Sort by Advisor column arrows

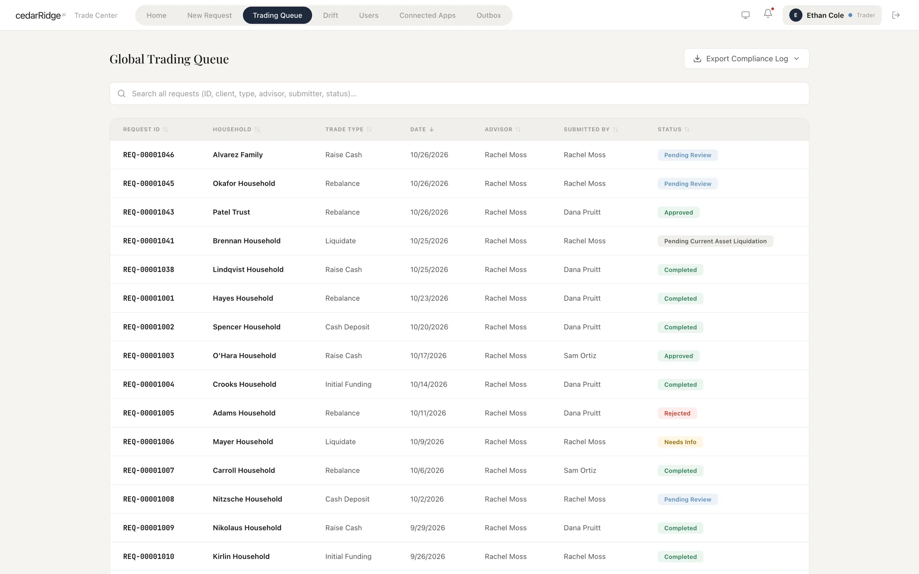coord(518,129)
